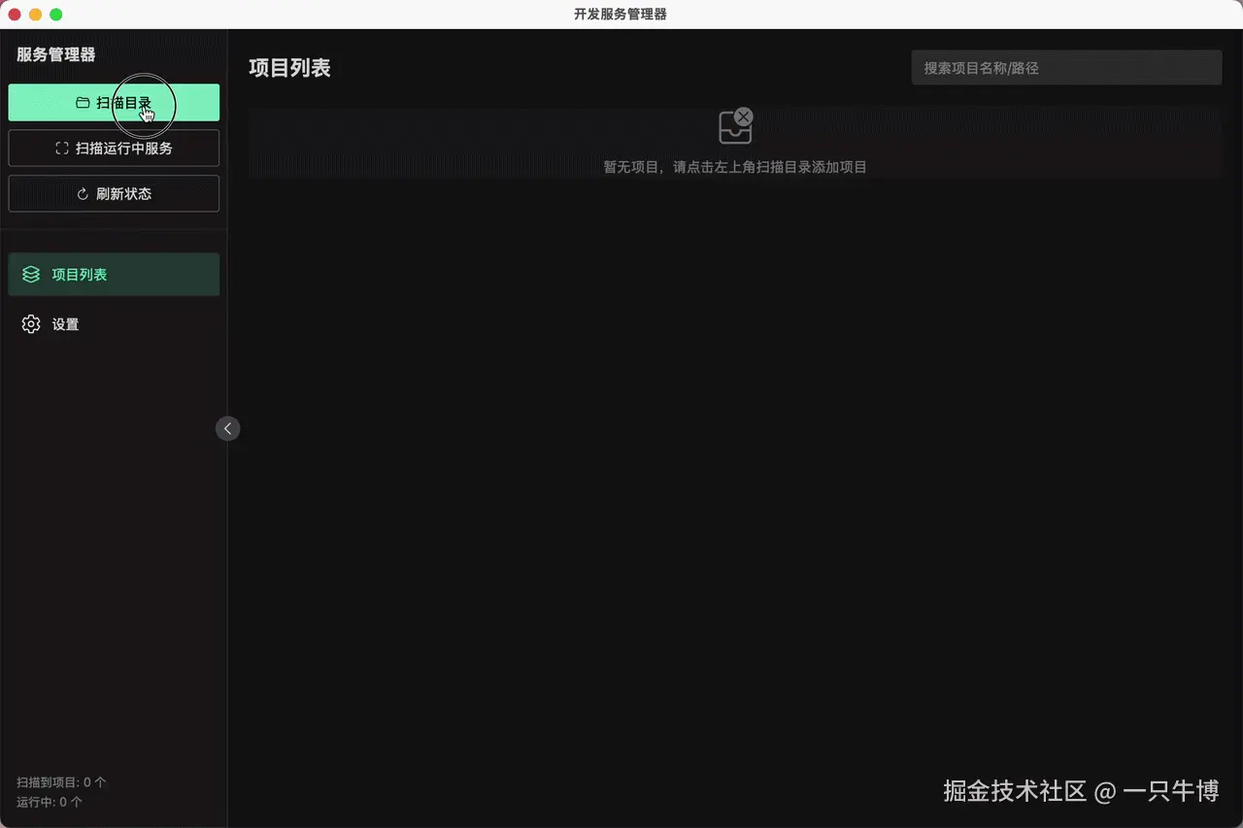The width and height of the screenshot is (1243, 828).
Task: Click the 扫描到项目: 0 个 status text
Action: (61, 782)
